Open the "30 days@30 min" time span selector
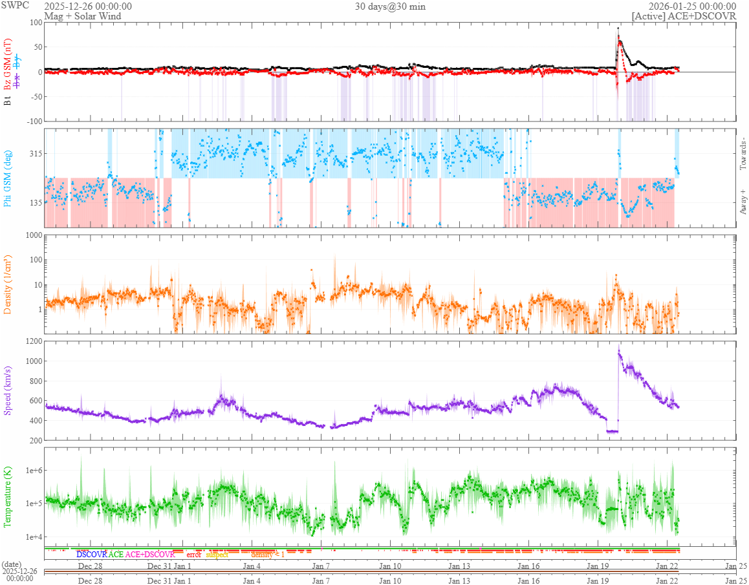The image size is (749, 585). (390, 6)
